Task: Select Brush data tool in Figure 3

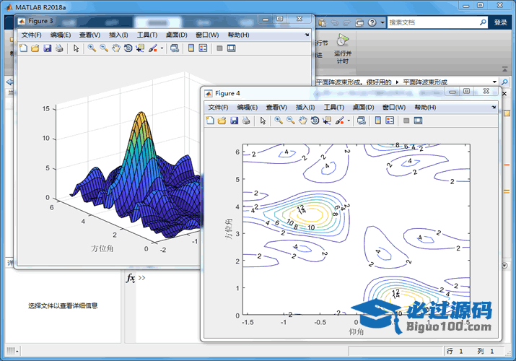Action: [x=153, y=48]
